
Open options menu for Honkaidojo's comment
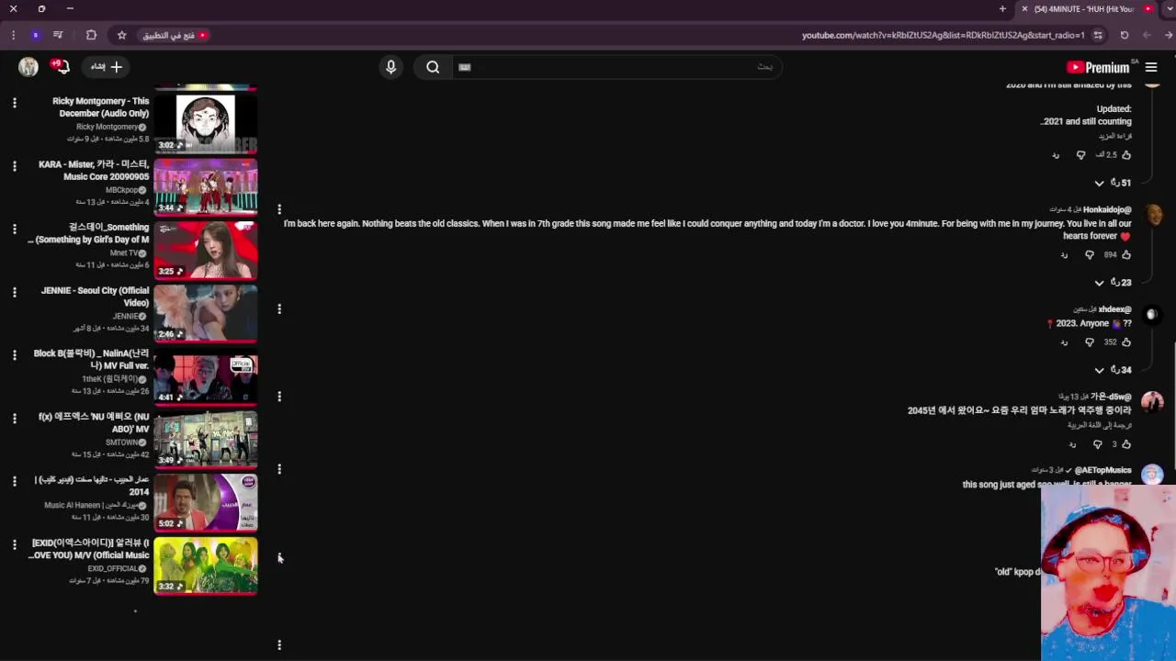click(x=279, y=210)
